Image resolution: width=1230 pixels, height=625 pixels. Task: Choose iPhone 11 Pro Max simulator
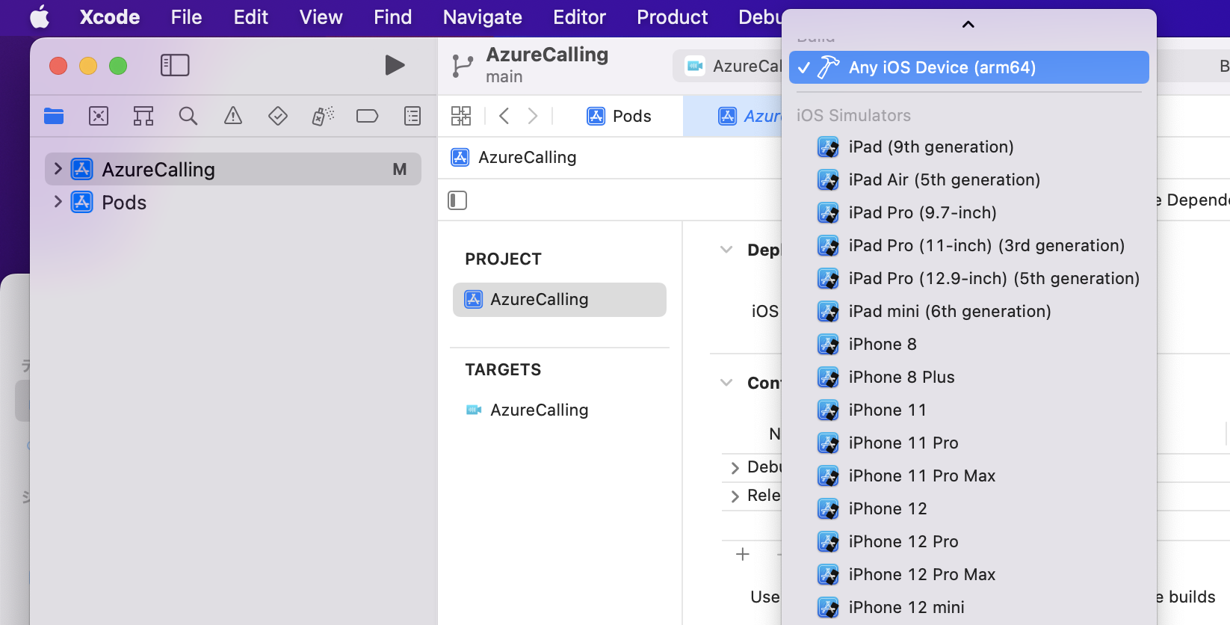969,475
